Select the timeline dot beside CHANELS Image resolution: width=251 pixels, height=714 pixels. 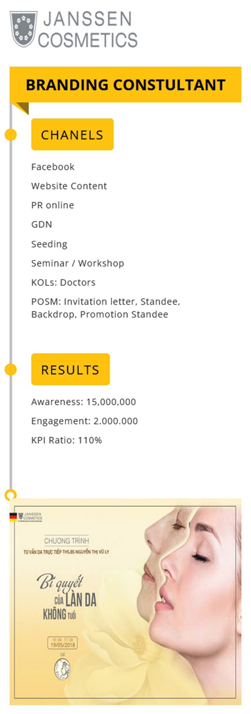11,135
